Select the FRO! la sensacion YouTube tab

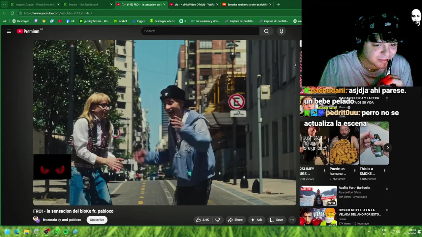tap(142, 5)
